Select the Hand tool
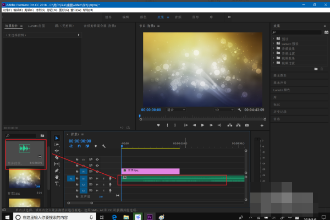This screenshot has width=330, height=220. click(57, 177)
